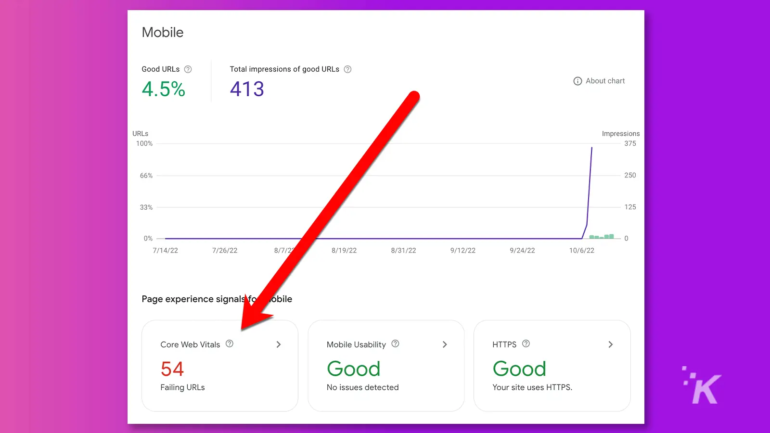This screenshot has width=770, height=433.
Task: Select the 413 total impressions metric
Action: 247,89
